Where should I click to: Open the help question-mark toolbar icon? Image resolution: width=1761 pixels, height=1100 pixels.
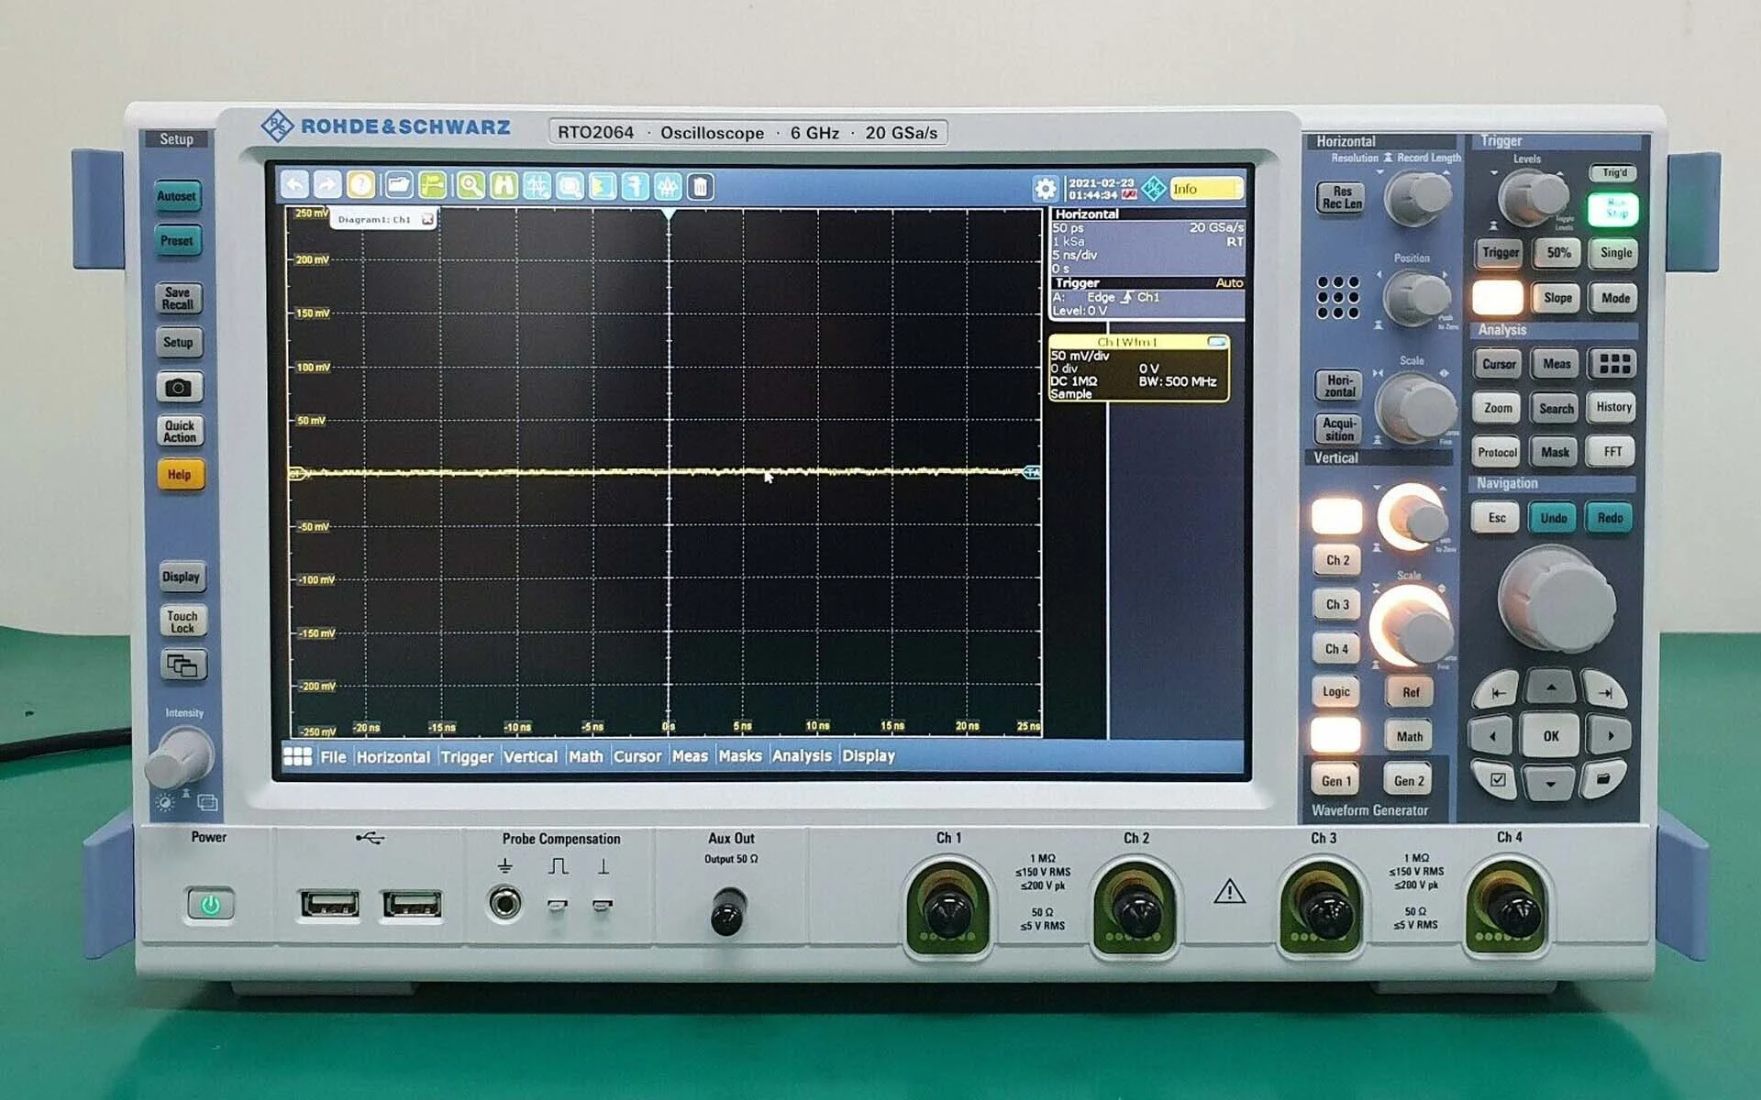[x=361, y=186]
